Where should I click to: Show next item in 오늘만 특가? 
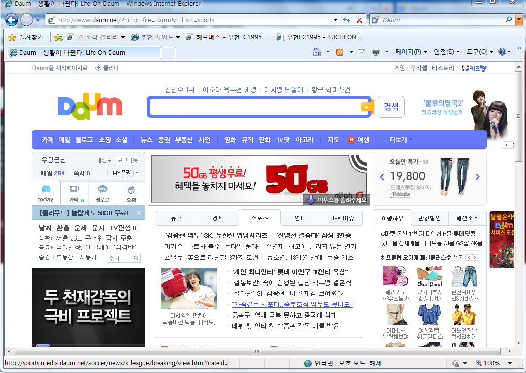pos(477,177)
